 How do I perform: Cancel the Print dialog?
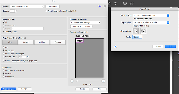(x=82, y=89)
